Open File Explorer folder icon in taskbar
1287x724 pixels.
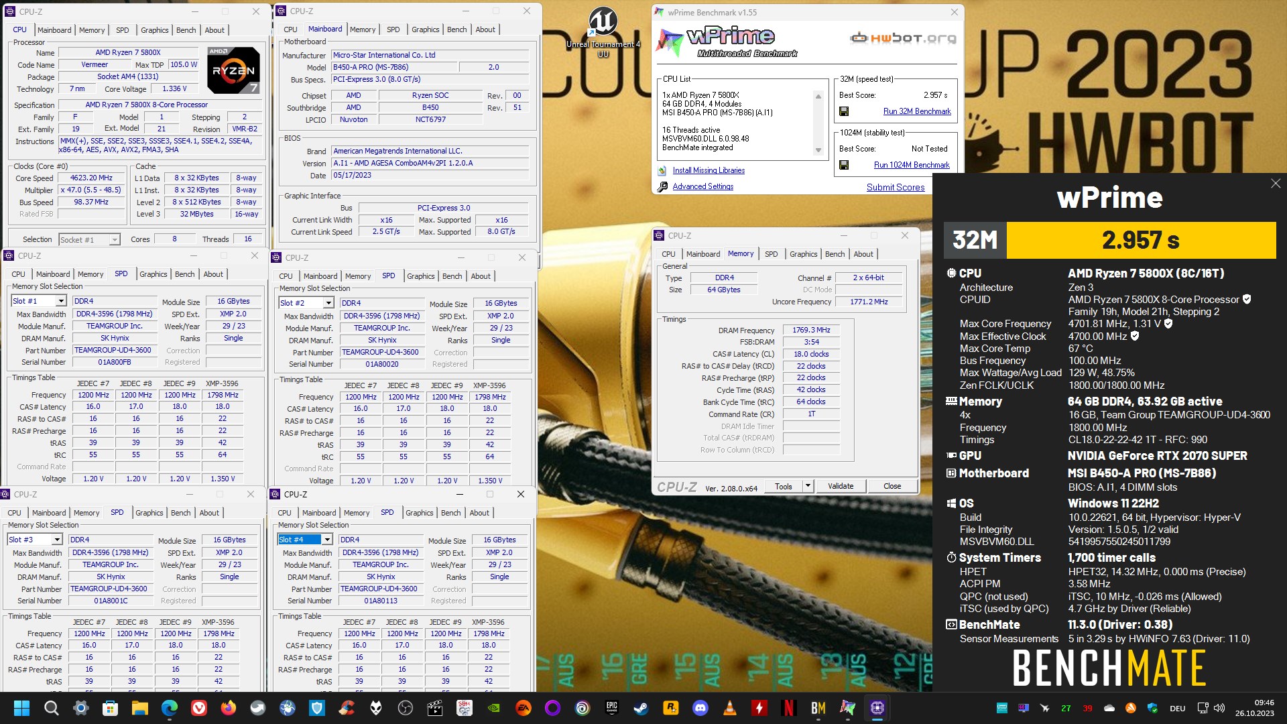pos(139,708)
